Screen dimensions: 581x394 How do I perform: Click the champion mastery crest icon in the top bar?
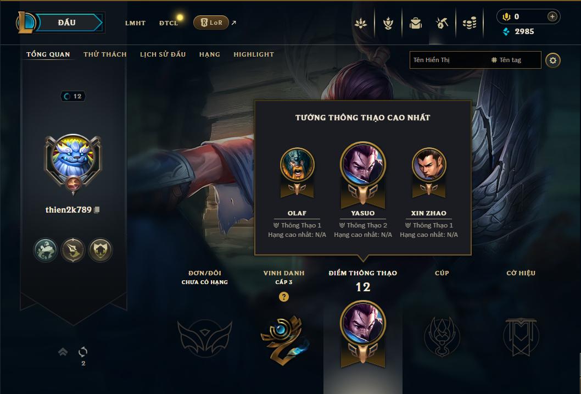pos(388,24)
